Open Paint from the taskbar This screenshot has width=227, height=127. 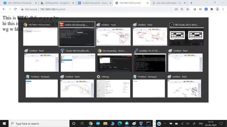pos(134,123)
